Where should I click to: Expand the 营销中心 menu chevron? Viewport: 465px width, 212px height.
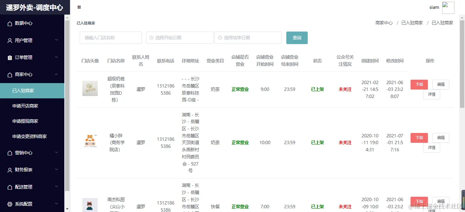pyautogui.click(x=57, y=153)
